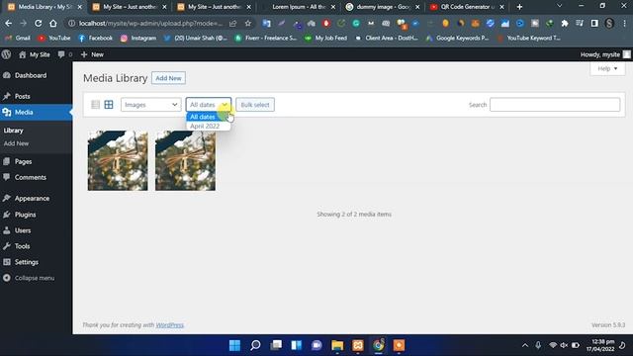Click the Add New button beside Media Library

coord(168,78)
